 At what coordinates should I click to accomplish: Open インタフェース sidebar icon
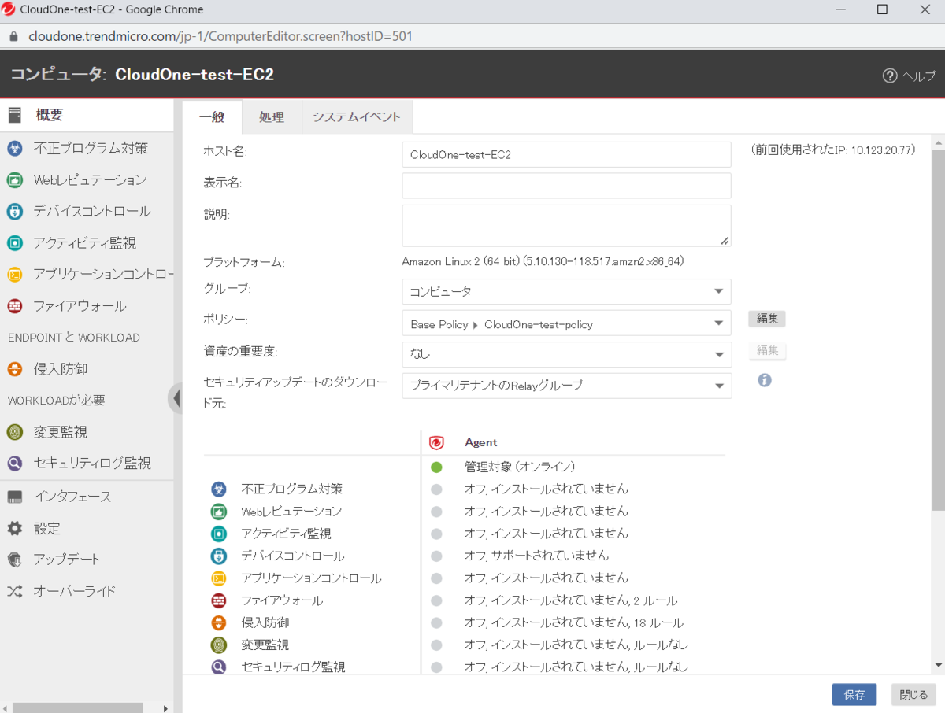[14, 497]
